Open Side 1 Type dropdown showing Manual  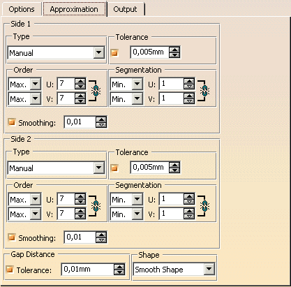click(56, 53)
